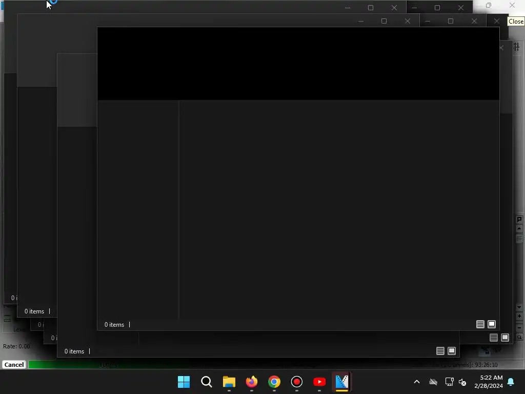Open the Windows Start menu
The height and width of the screenshot is (394, 525).
coord(184,382)
